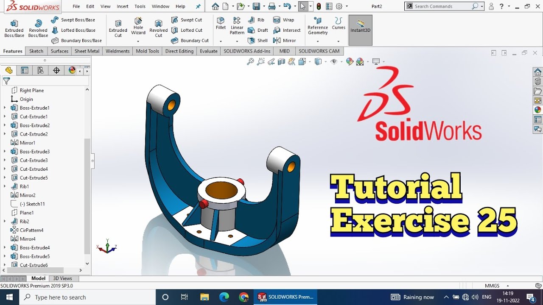This screenshot has width=543, height=305.
Task: Choose Lofted Boss/Base feature
Action: click(x=73, y=30)
